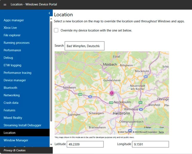The width and height of the screenshot is (192, 154).
Task: Open Streaming Install Debugger page
Action: [22, 125]
